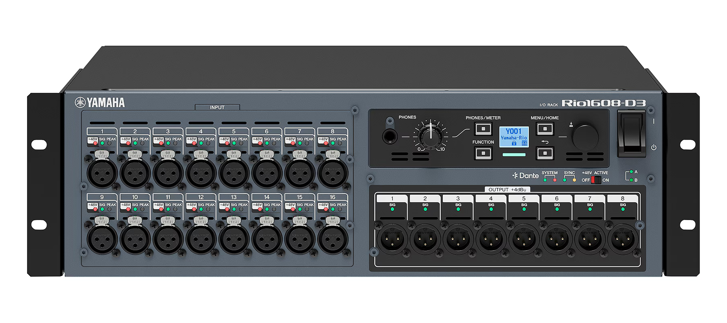727x323 pixels.
Task: Click input 7 XLR connector
Action: click(x=299, y=173)
